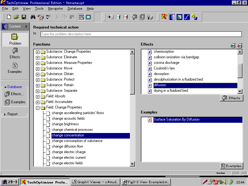Screen dimensions: 248x186
Task: Click the teal stacked pages toolbar icon
Action: (118, 17)
